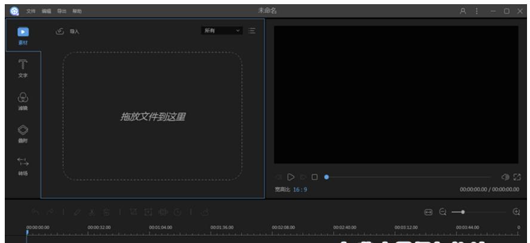Image resolution: width=530 pixels, height=243 pixels.
Task: Open the media list view options icon
Action: 252,31
